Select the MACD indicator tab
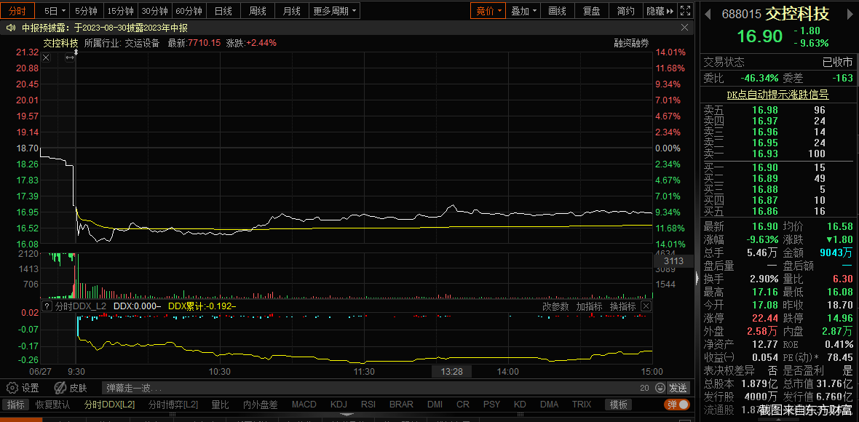 [x=304, y=405]
